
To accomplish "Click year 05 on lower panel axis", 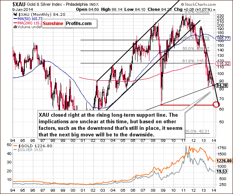I will (x=123, y=190).
